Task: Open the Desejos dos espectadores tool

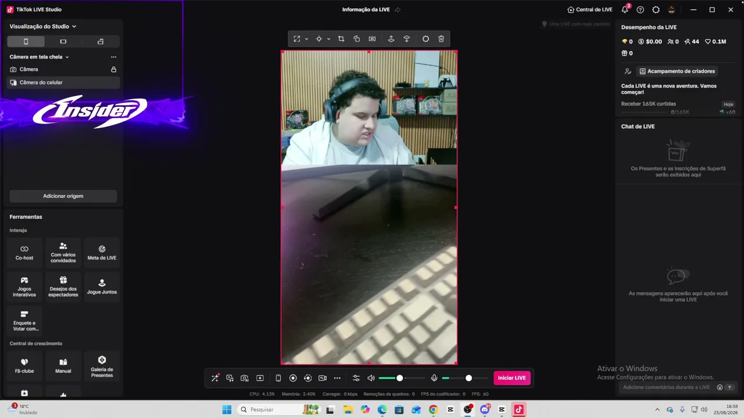Action: 63,287
